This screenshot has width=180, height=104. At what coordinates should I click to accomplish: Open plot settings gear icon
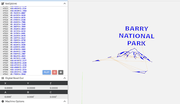(x=61, y=72)
